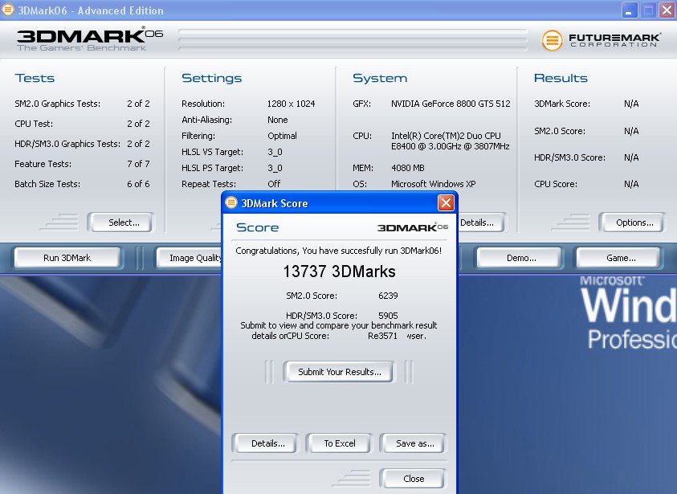Submit Your Results in score dialog
The width and height of the screenshot is (677, 494).
(x=339, y=372)
